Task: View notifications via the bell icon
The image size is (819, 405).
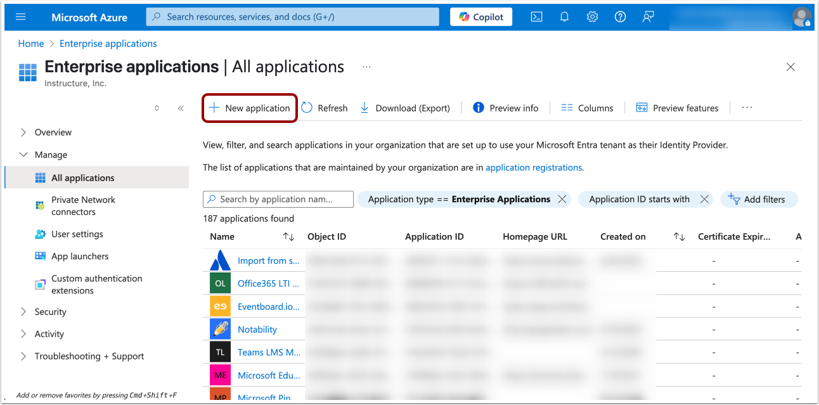Action: tap(564, 16)
